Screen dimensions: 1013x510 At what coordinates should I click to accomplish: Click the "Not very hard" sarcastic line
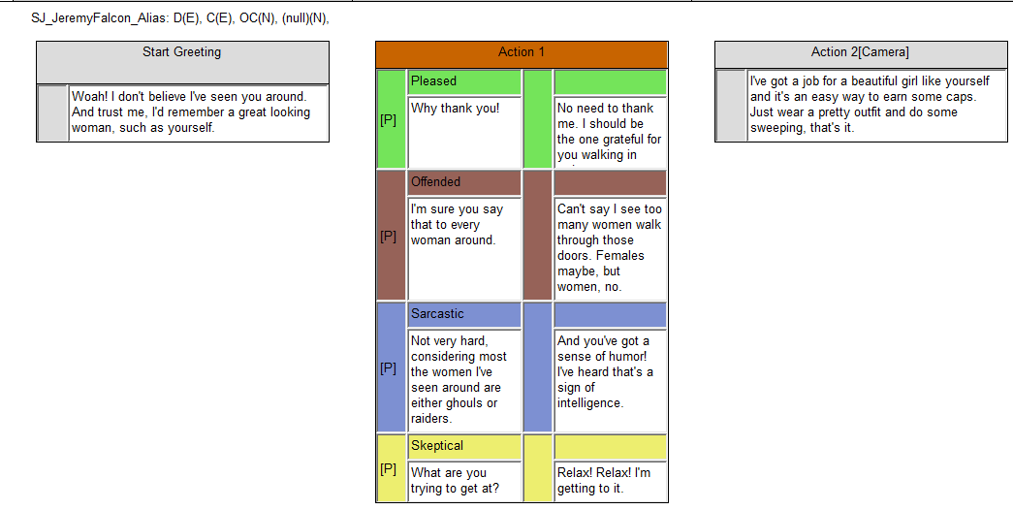pos(461,379)
